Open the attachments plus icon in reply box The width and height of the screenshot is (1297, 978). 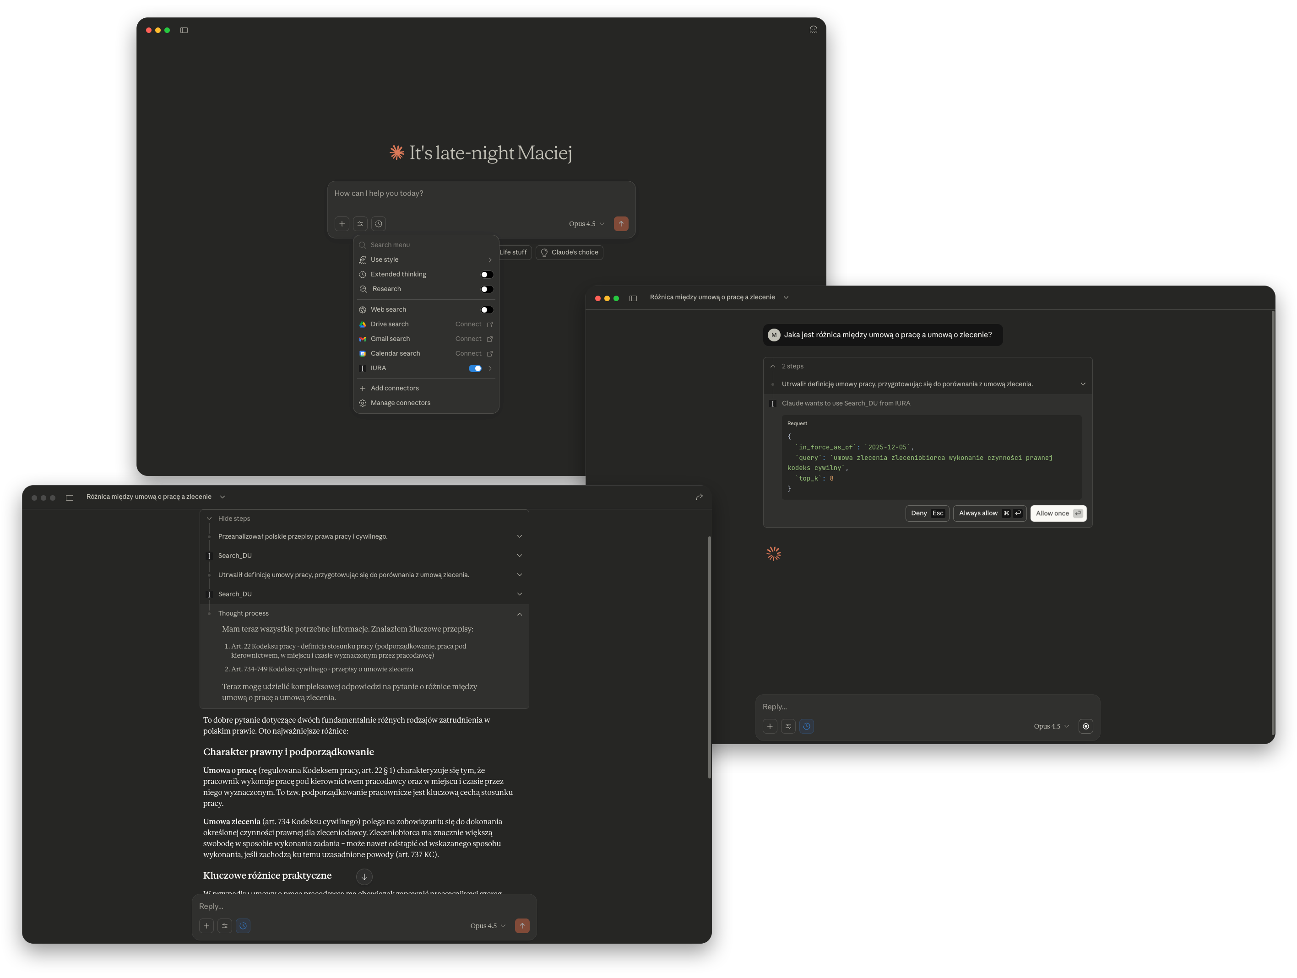coord(206,926)
